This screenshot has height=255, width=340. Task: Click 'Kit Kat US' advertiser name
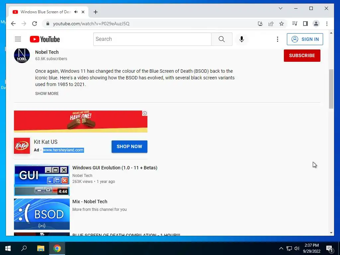45,142
